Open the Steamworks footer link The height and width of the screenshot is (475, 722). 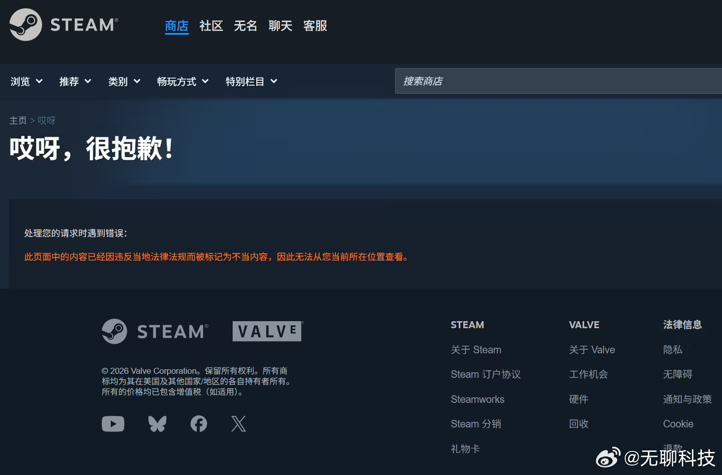[478, 399]
